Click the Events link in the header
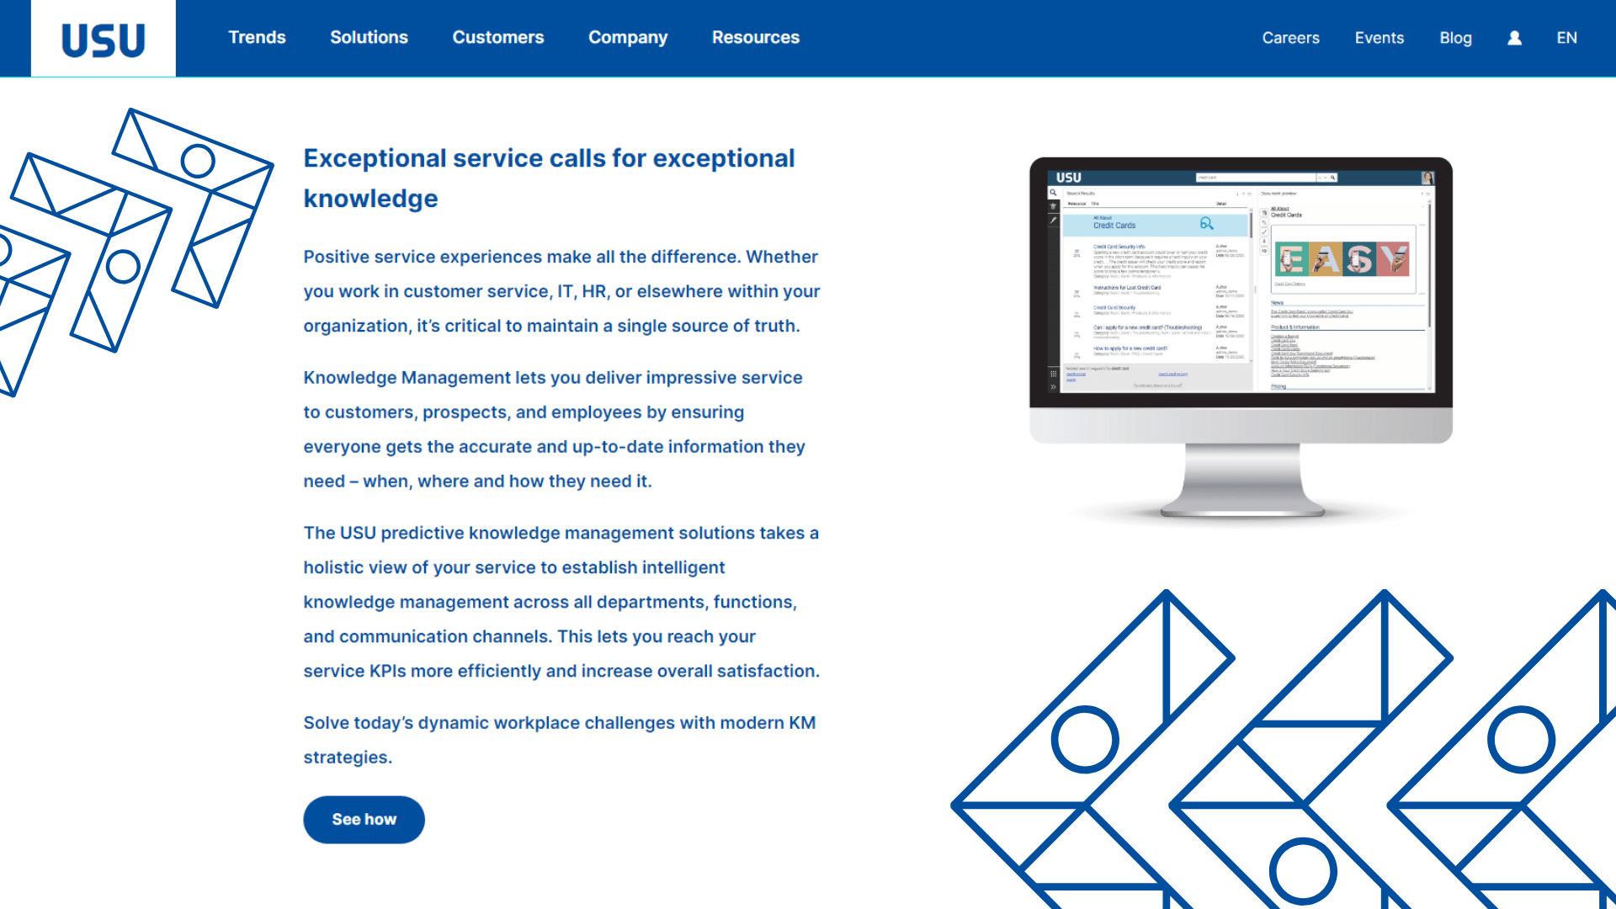 [1379, 37]
